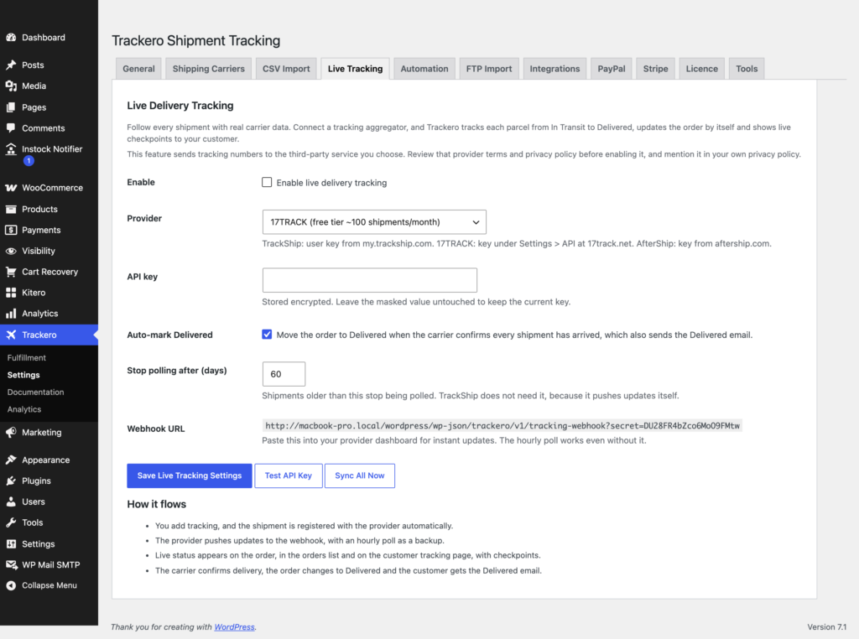
Task: Click the Products box icon
Action: (11, 209)
